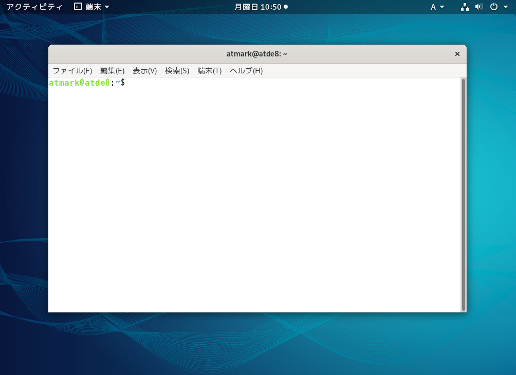The width and height of the screenshot is (516, 375).
Task: Open the 編集(E) menu
Action: tap(112, 71)
